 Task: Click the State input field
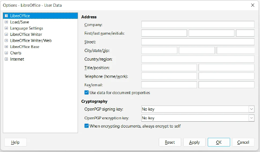pyautogui.click(x=197, y=50)
